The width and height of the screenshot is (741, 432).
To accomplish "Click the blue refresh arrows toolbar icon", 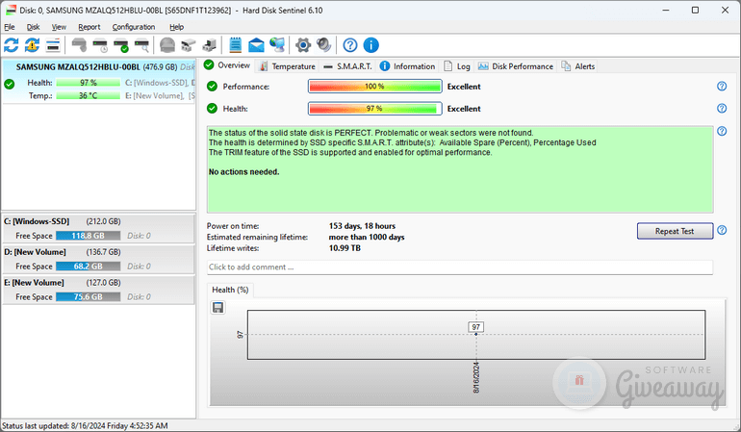I will [x=12, y=45].
